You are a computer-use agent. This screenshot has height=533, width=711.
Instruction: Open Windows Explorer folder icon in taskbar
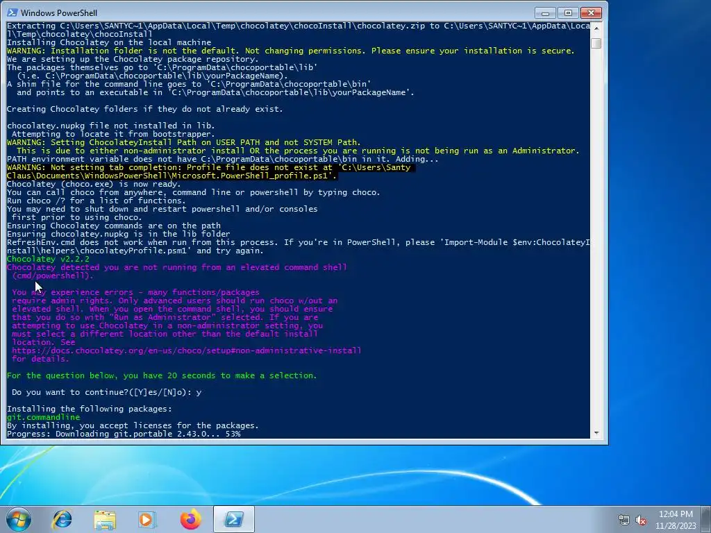105,519
